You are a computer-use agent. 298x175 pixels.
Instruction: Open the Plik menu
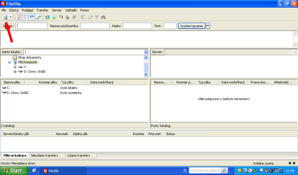click(x=4, y=10)
